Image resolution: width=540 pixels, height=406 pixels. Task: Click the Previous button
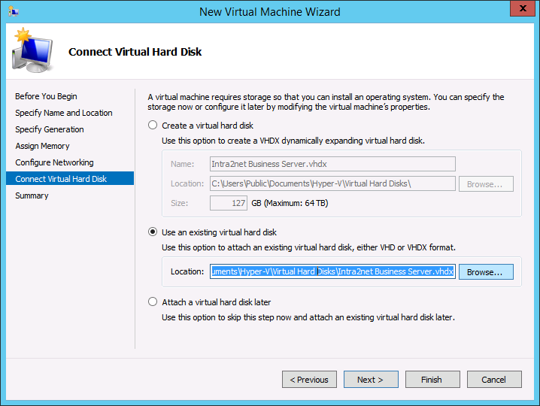point(309,380)
